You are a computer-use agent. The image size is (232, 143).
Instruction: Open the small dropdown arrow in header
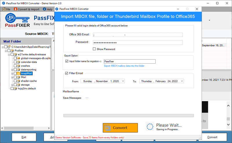tap(209, 20)
